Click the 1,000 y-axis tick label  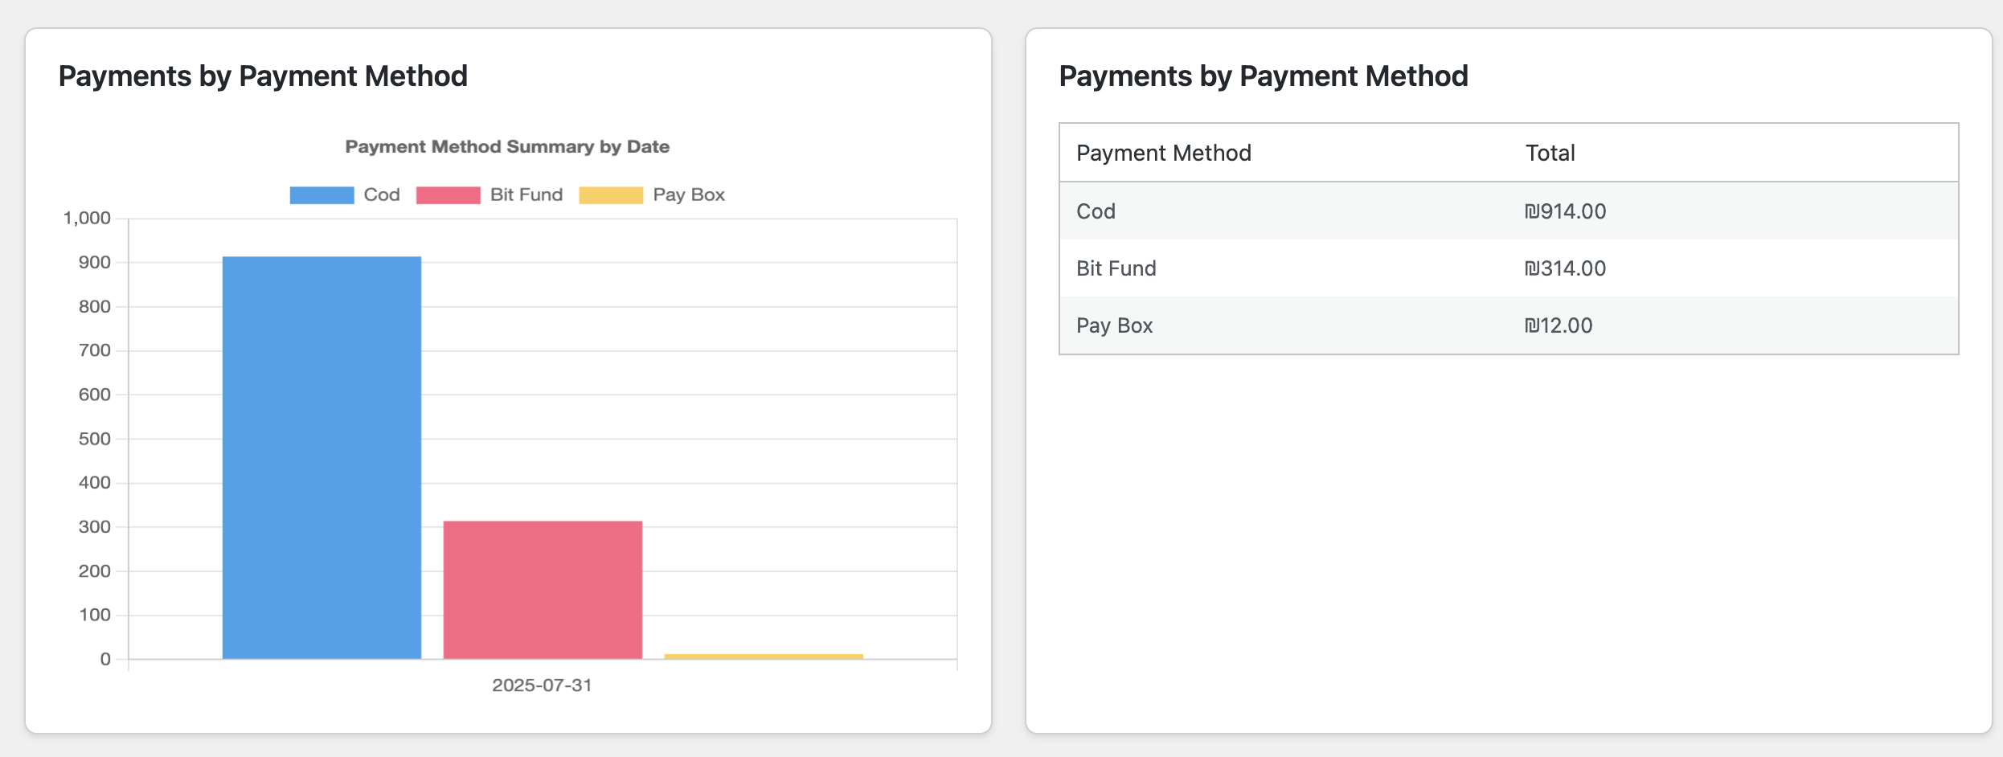tap(87, 219)
